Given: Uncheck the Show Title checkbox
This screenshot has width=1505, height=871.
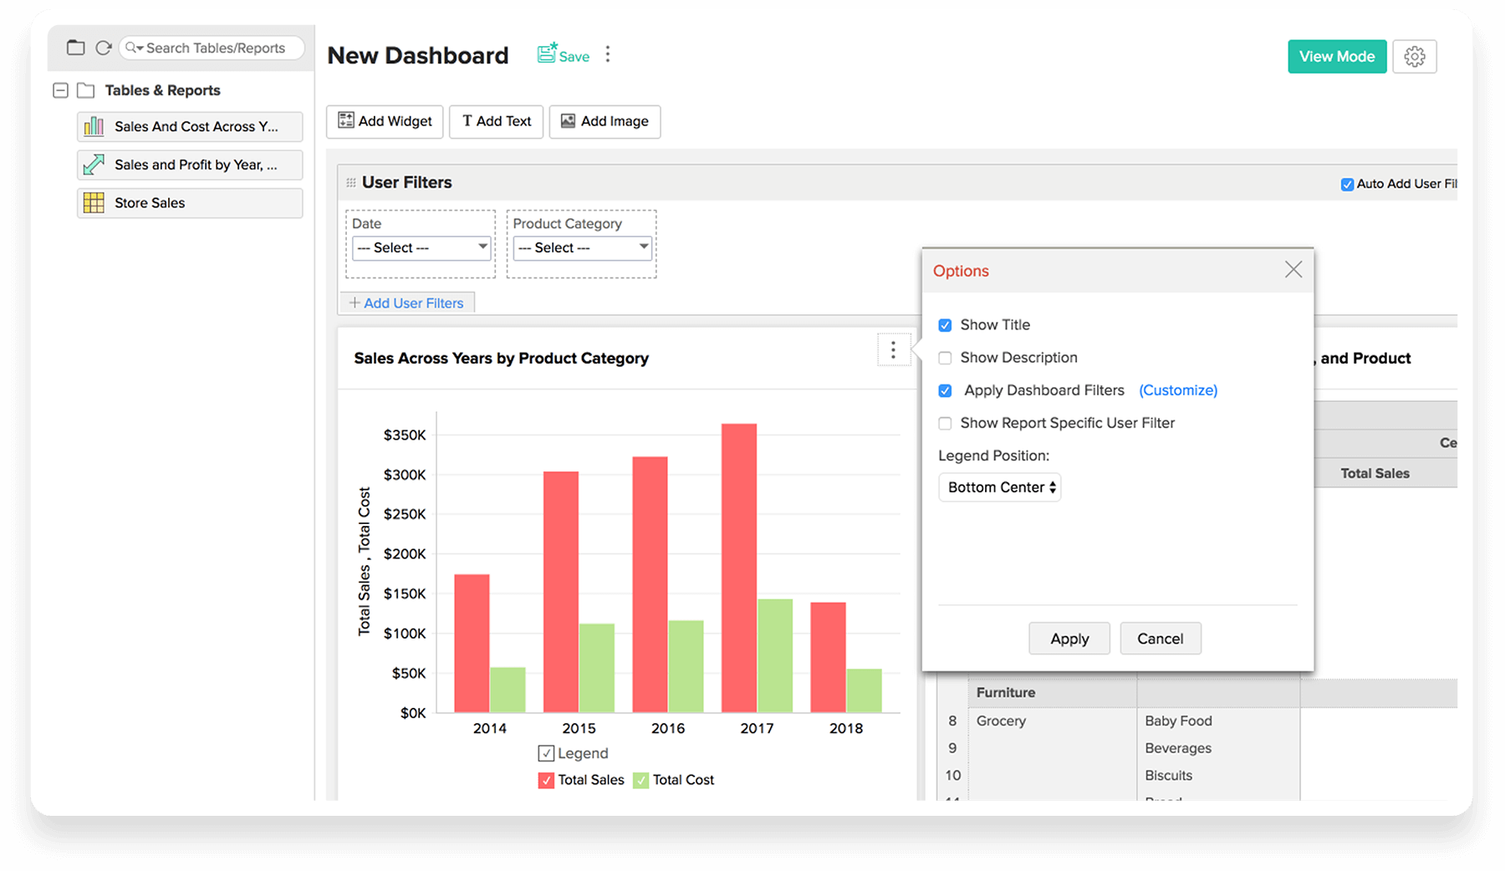Looking at the screenshot, I should [x=945, y=325].
